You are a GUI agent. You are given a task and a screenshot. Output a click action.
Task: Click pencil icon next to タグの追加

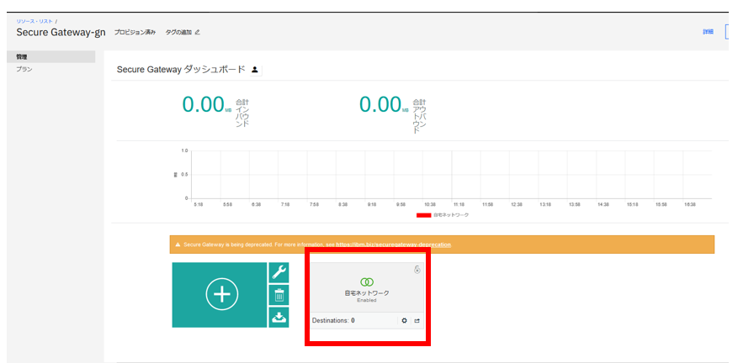point(197,33)
